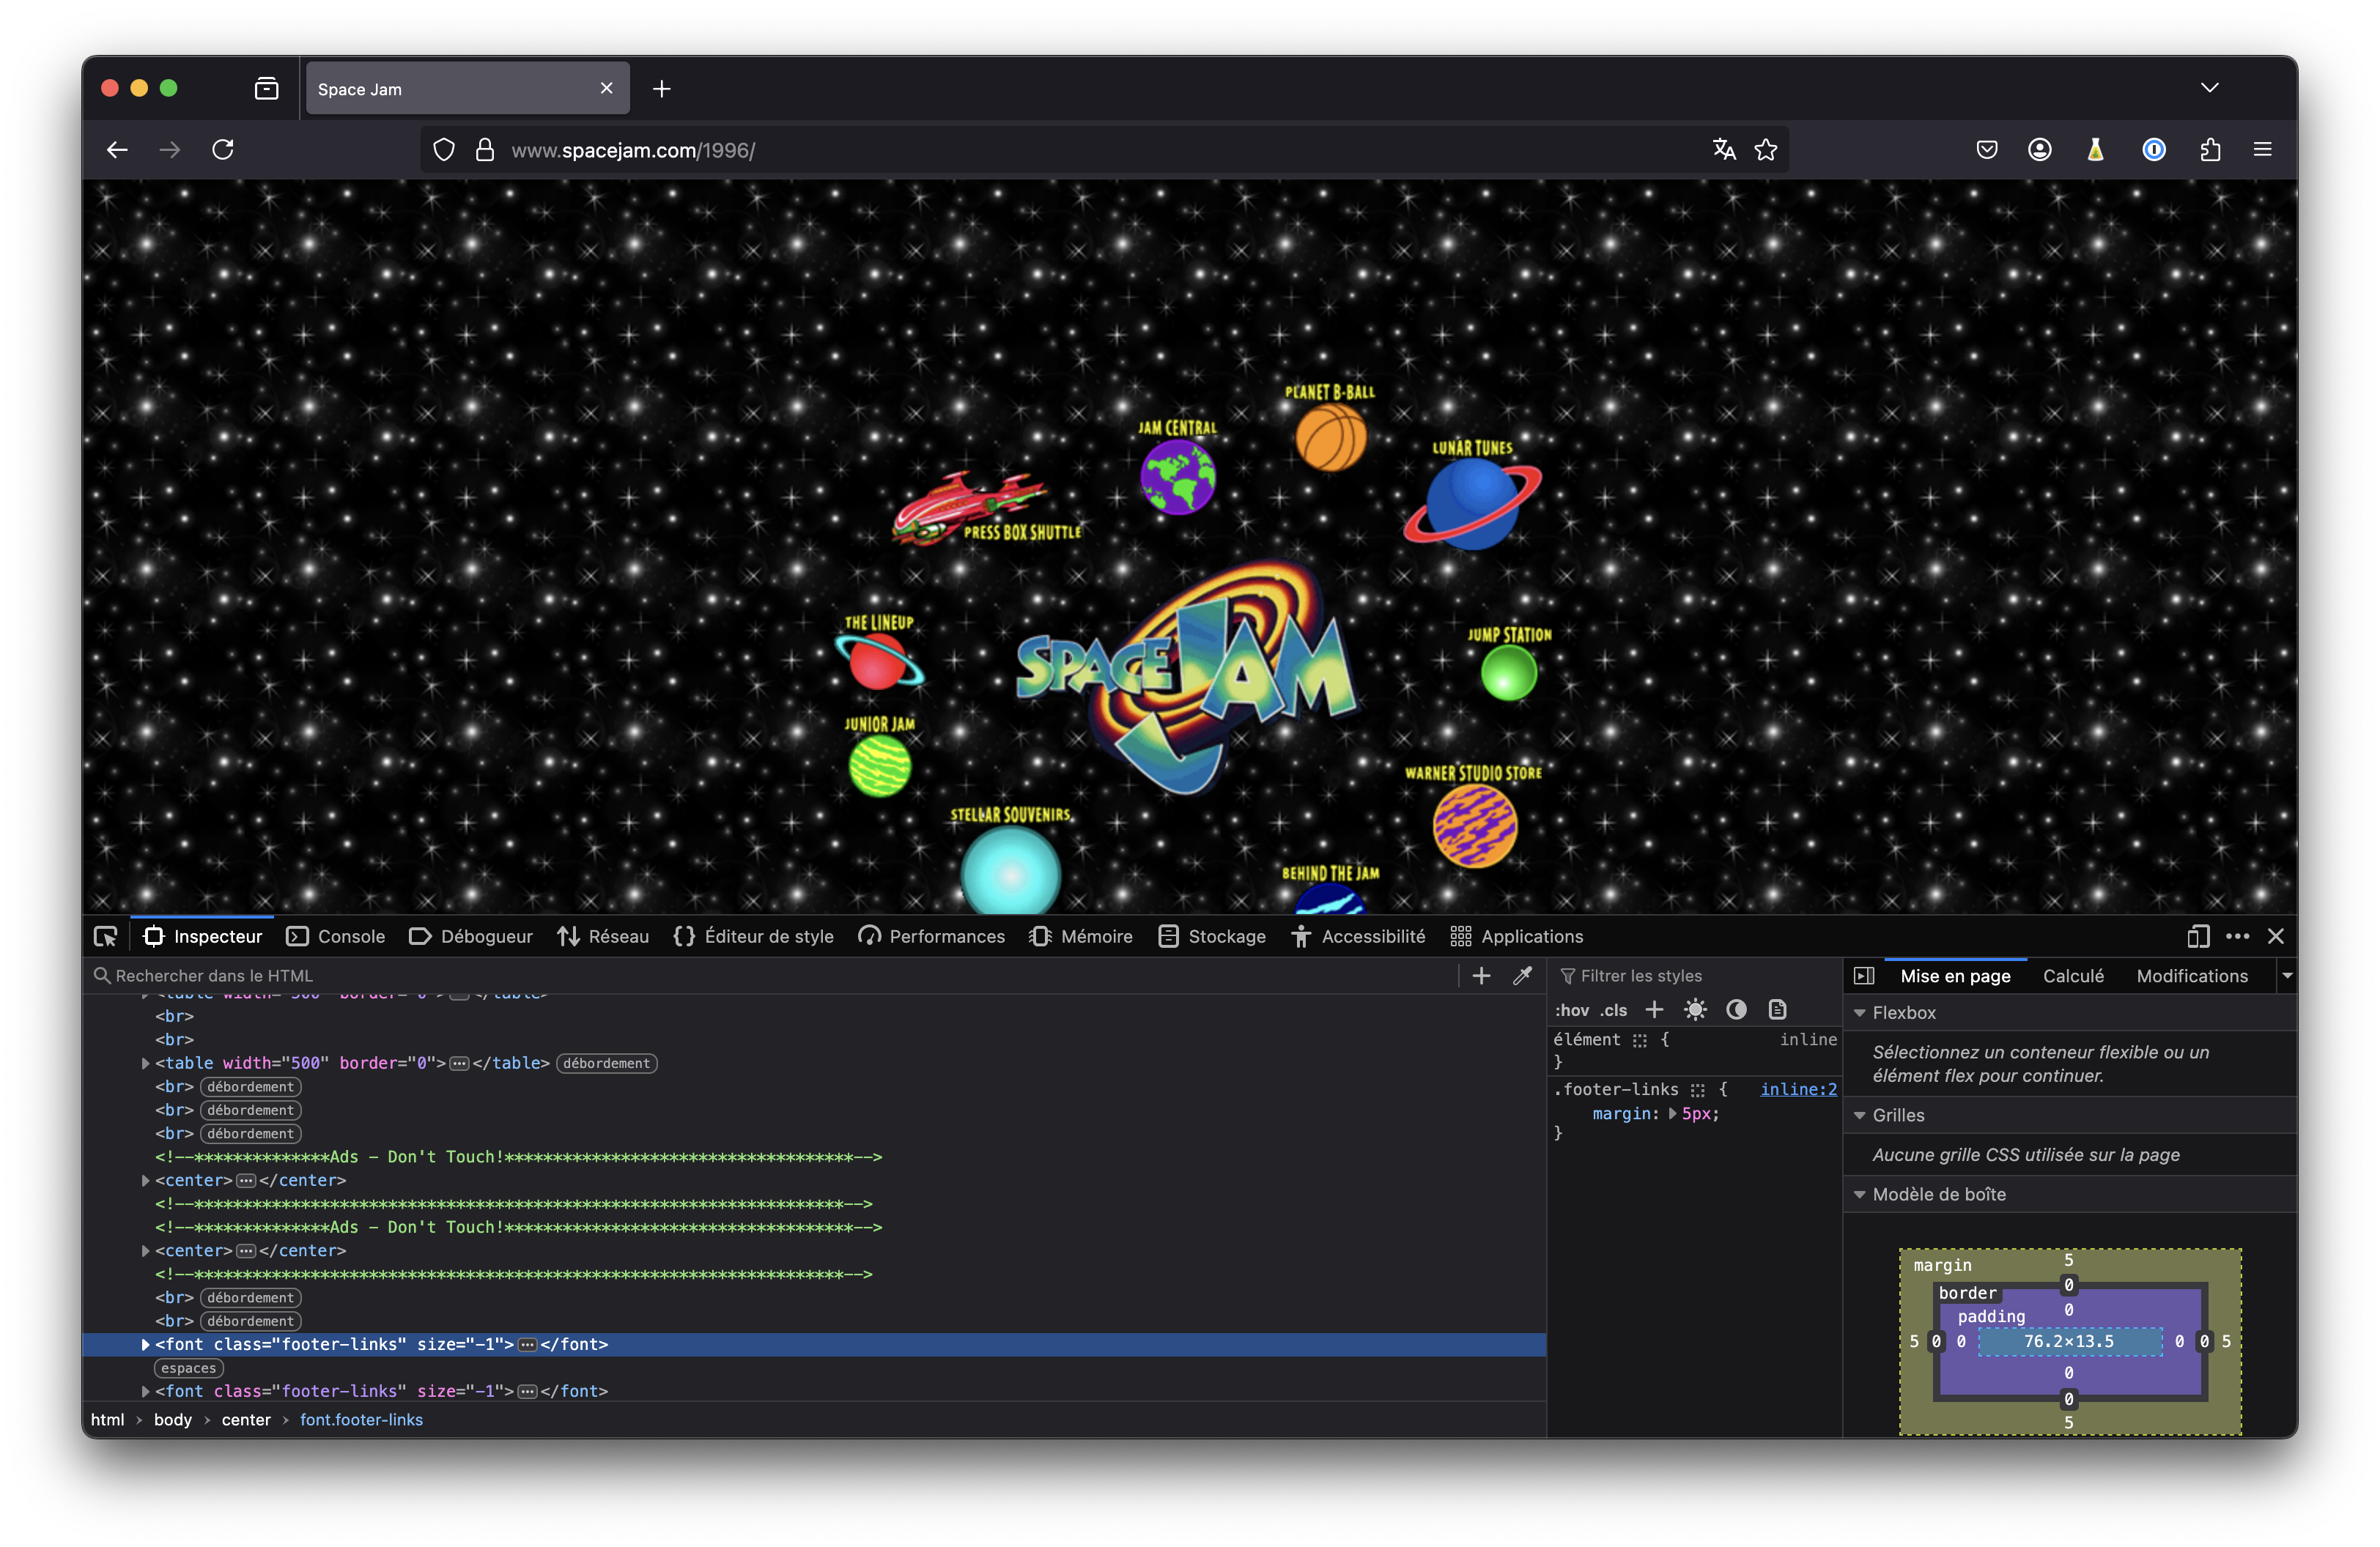Switch to the Inspecteur tab

203,936
